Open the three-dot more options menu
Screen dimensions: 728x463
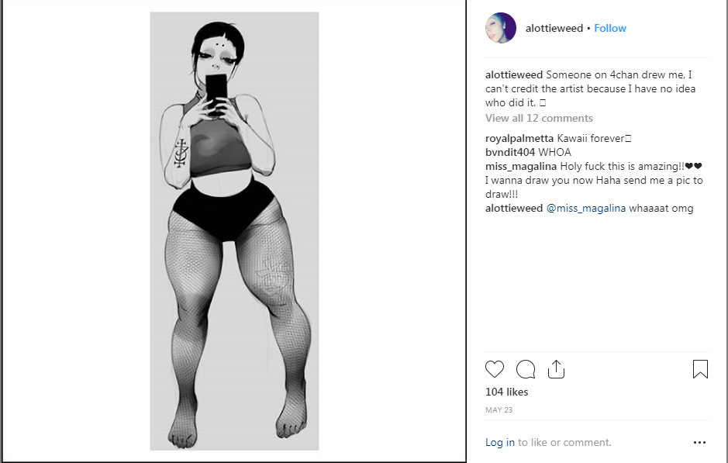pyautogui.click(x=699, y=443)
